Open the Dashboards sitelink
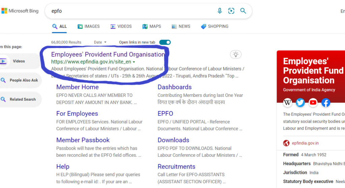 click(175, 87)
